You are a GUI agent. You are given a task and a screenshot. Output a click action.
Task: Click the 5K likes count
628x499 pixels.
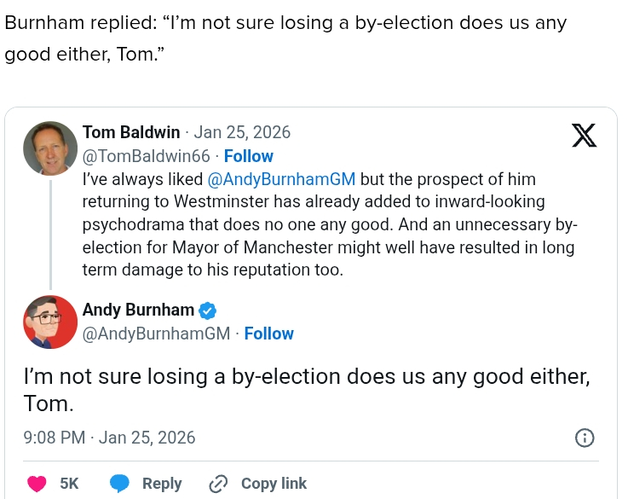tap(69, 484)
